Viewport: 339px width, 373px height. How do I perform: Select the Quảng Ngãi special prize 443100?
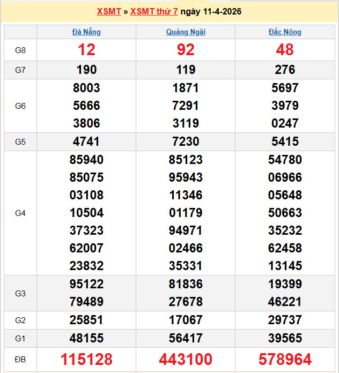(x=186, y=359)
